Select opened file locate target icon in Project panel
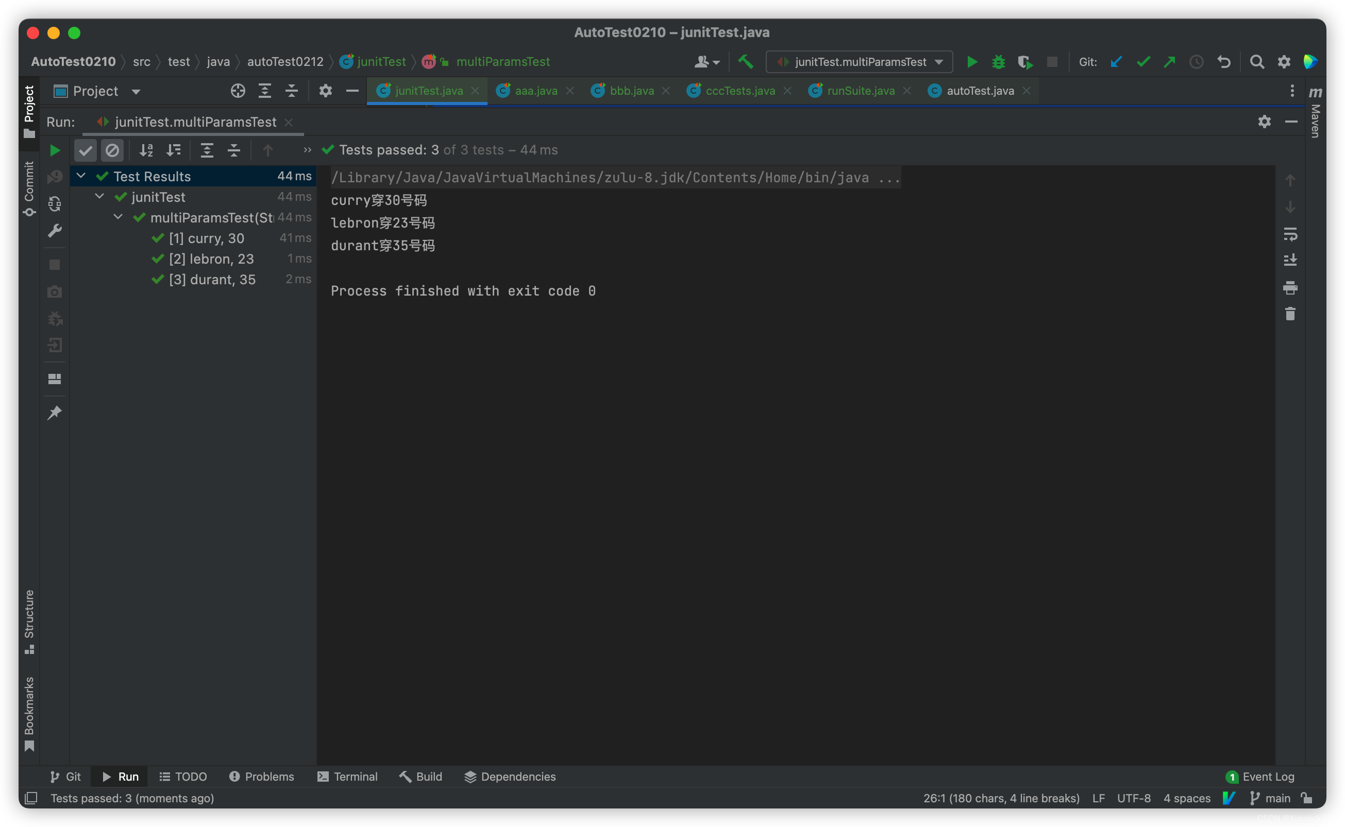The image size is (1345, 827). 238,91
